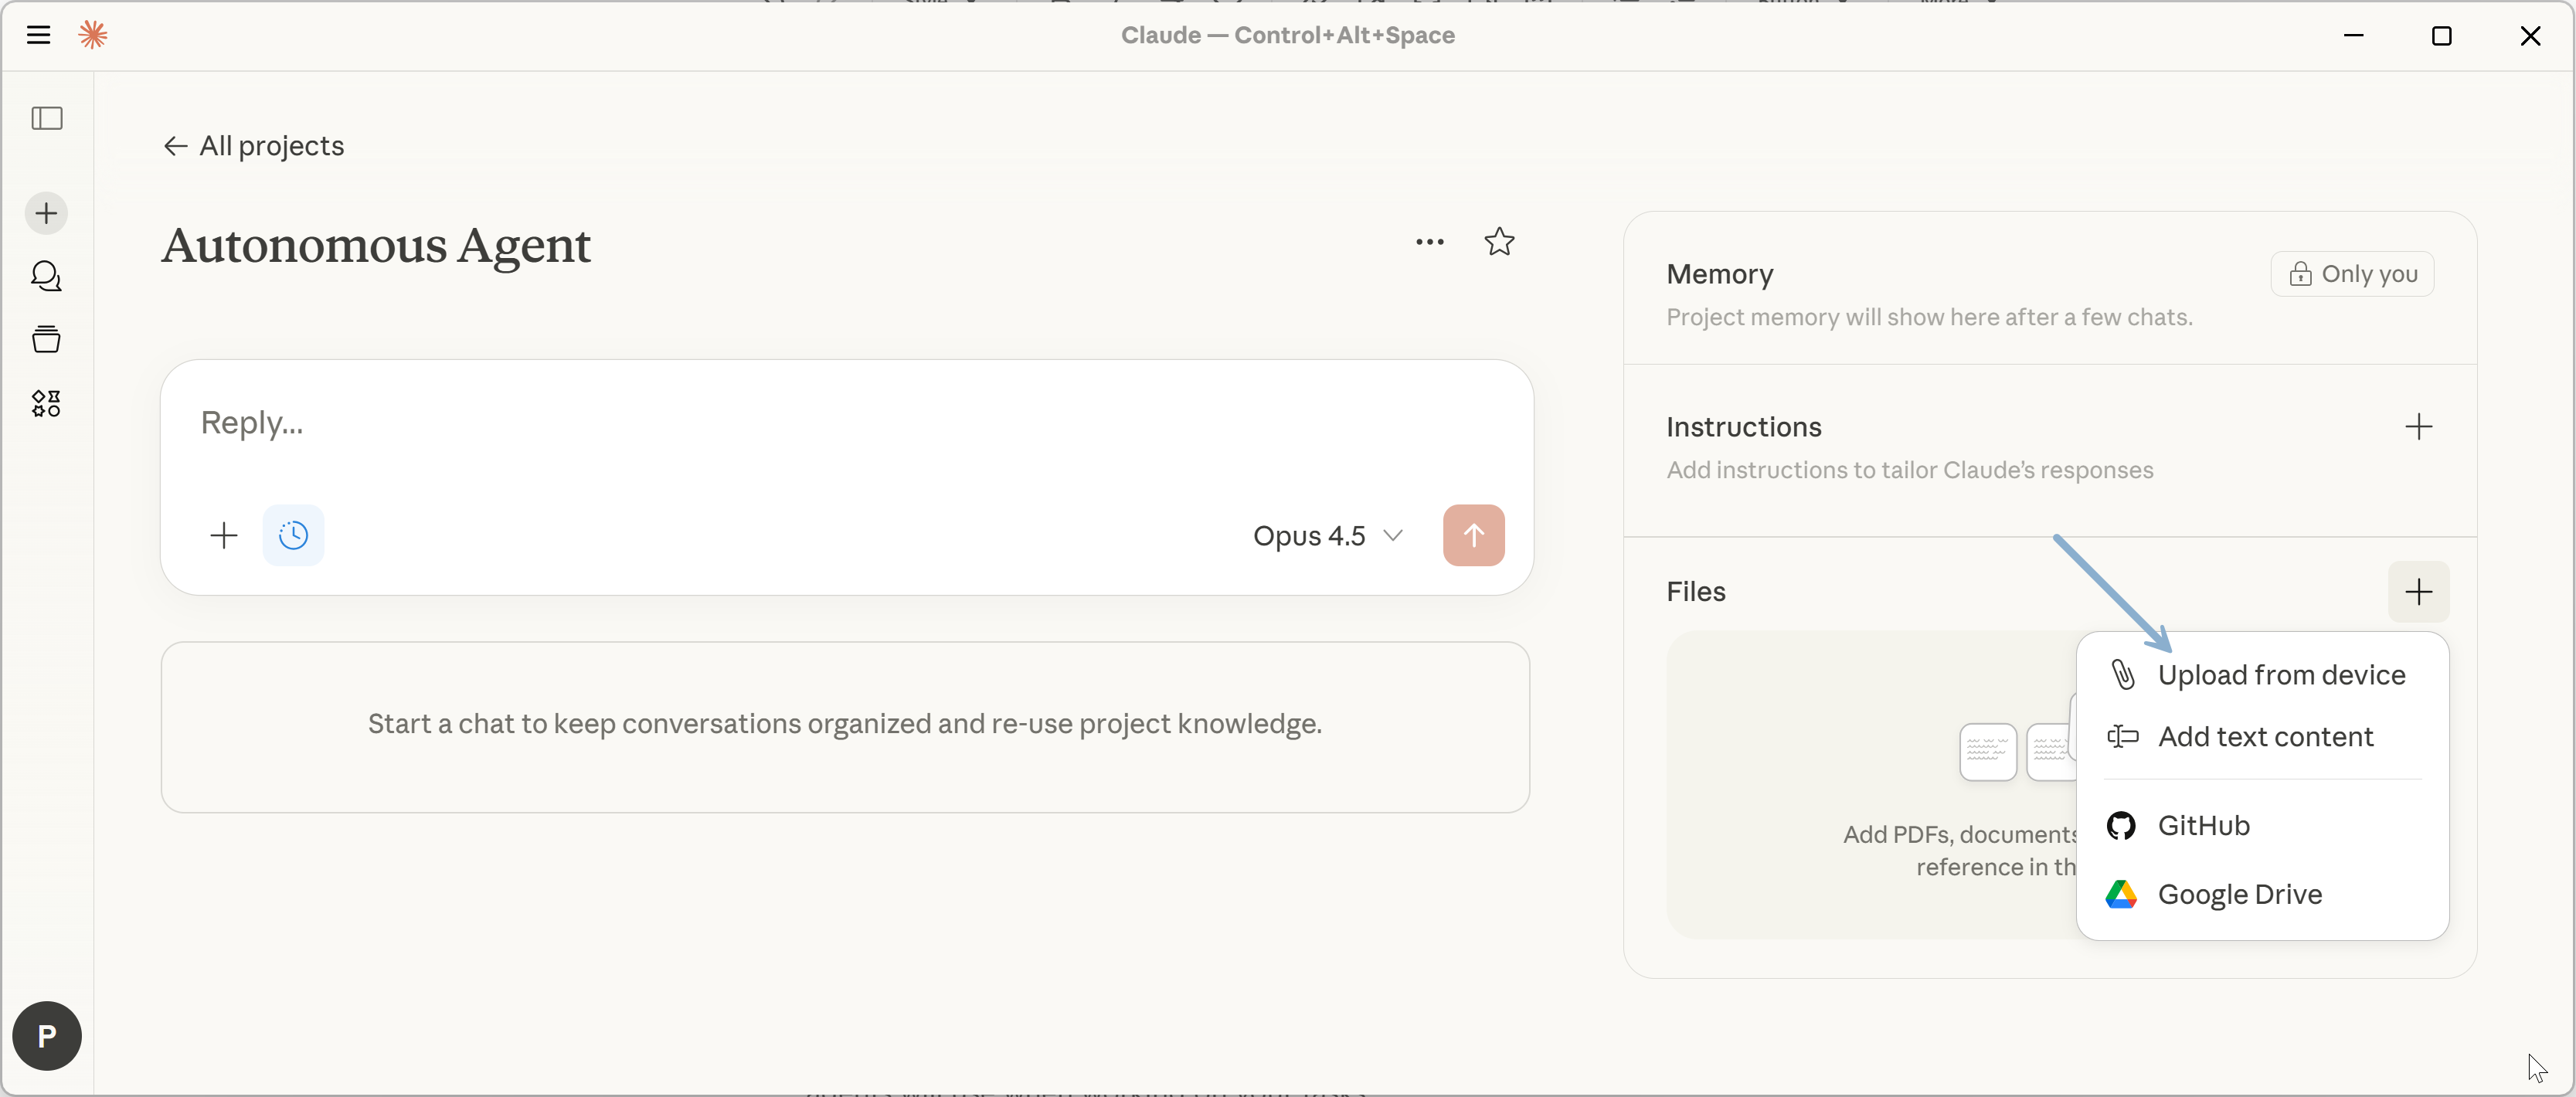The image size is (2576, 1097).
Task: Click the Only you visibility button
Action: pyautogui.click(x=2352, y=274)
